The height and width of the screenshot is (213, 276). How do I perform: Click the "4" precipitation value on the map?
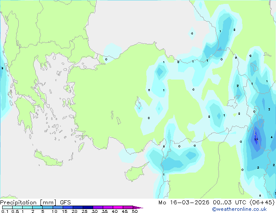pyautogui.click(x=272, y=137)
